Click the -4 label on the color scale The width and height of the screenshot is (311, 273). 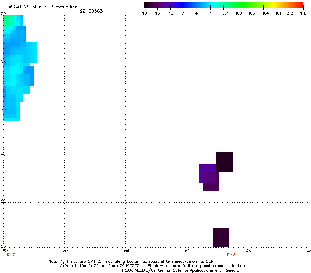tap(195, 13)
